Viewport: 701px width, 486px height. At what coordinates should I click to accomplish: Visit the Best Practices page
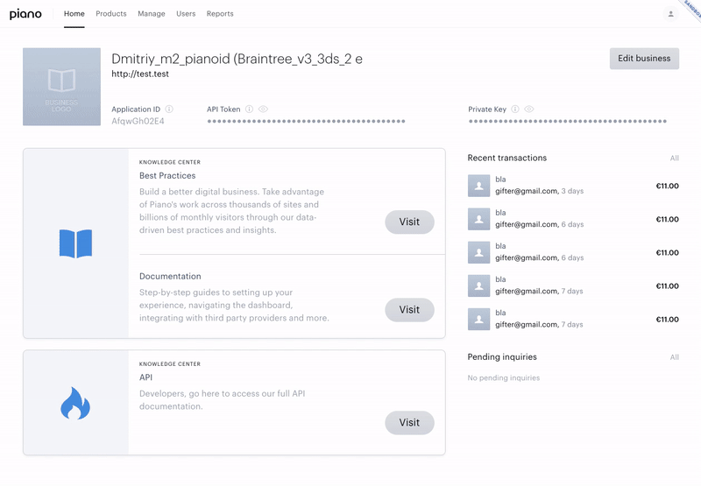[x=409, y=222]
